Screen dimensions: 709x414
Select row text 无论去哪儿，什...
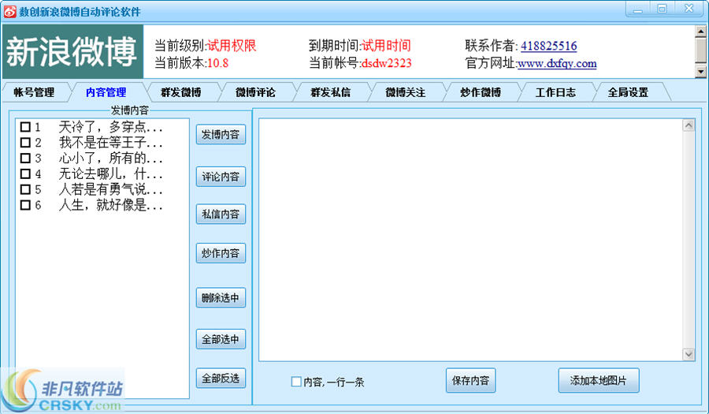coord(110,173)
